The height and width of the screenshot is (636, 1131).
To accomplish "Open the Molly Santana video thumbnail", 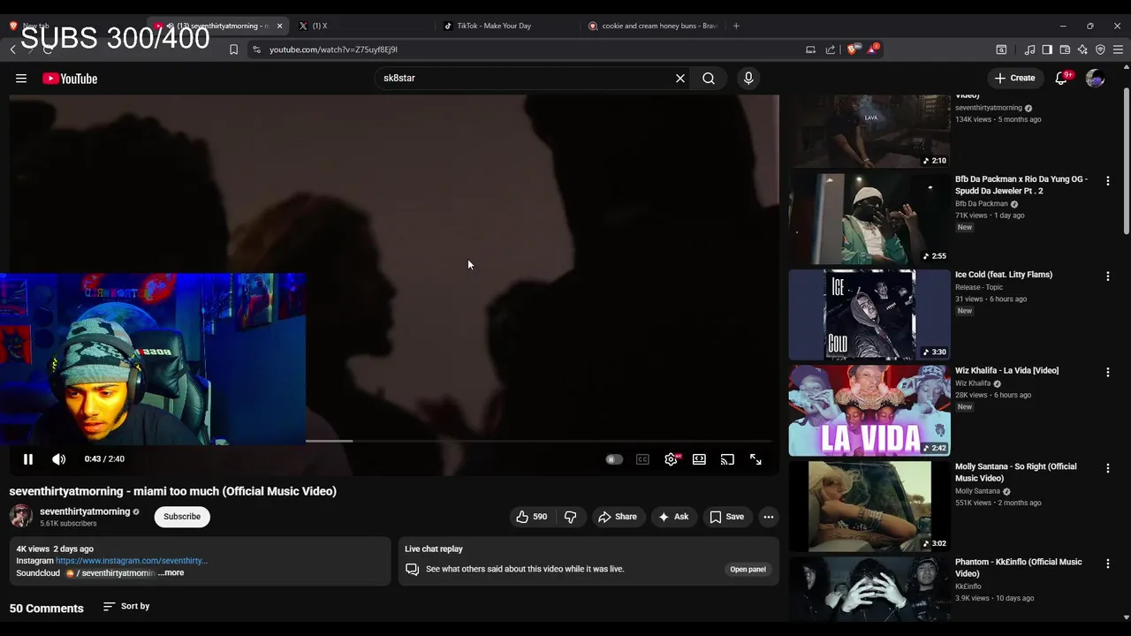I will pos(870,507).
